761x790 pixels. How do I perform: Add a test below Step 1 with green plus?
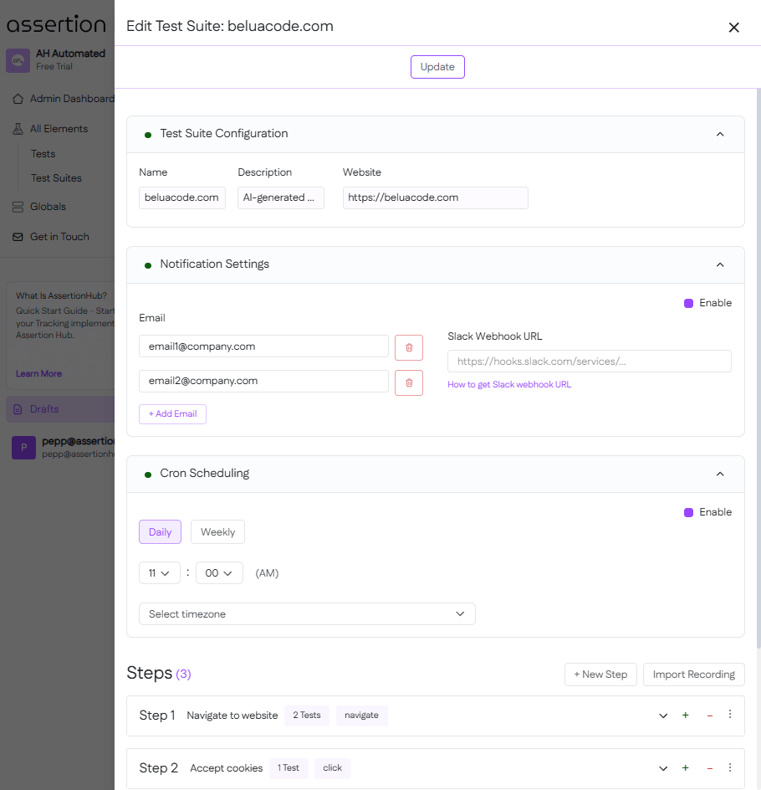click(686, 716)
